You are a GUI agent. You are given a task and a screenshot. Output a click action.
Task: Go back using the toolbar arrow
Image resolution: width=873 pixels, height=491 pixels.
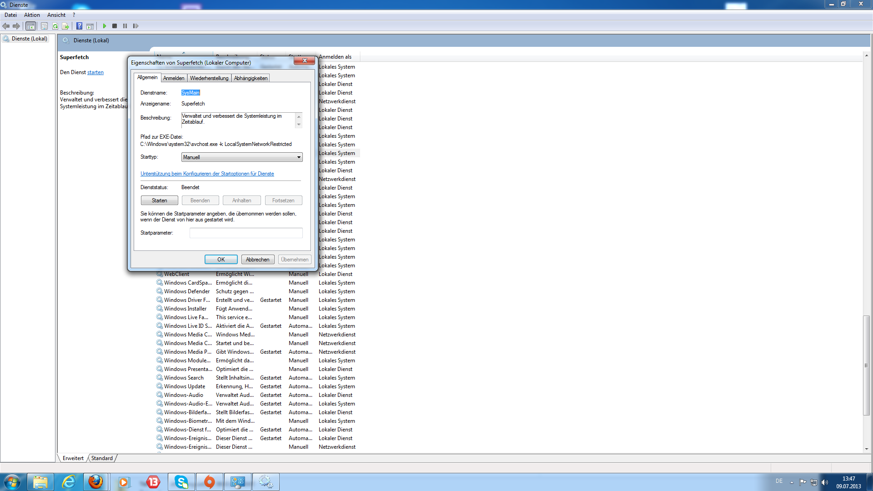(6, 26)
